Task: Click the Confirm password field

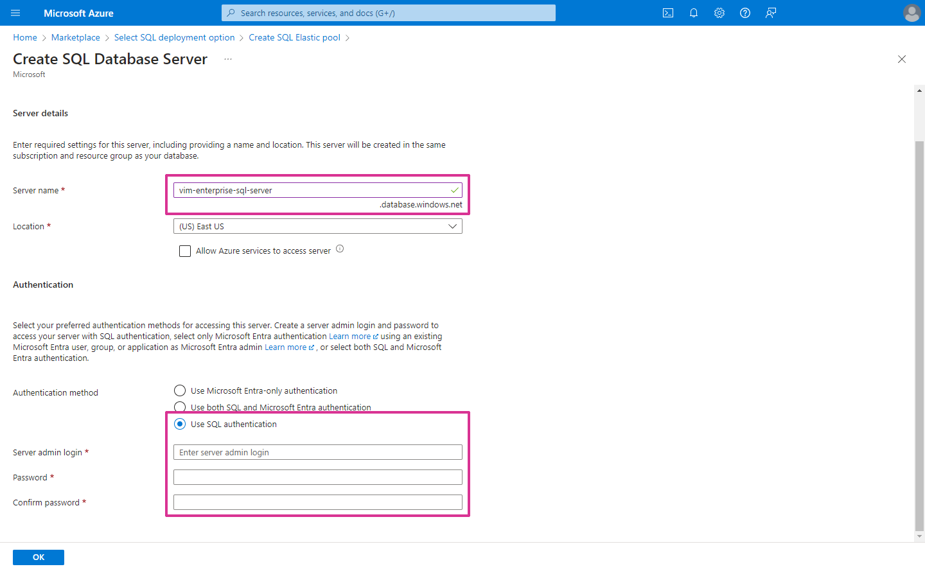Action: 318,502
